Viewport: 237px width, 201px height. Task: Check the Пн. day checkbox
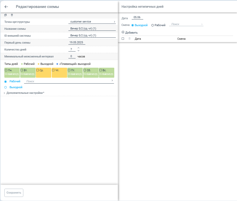pyautogui.click(x=6, y=70)
